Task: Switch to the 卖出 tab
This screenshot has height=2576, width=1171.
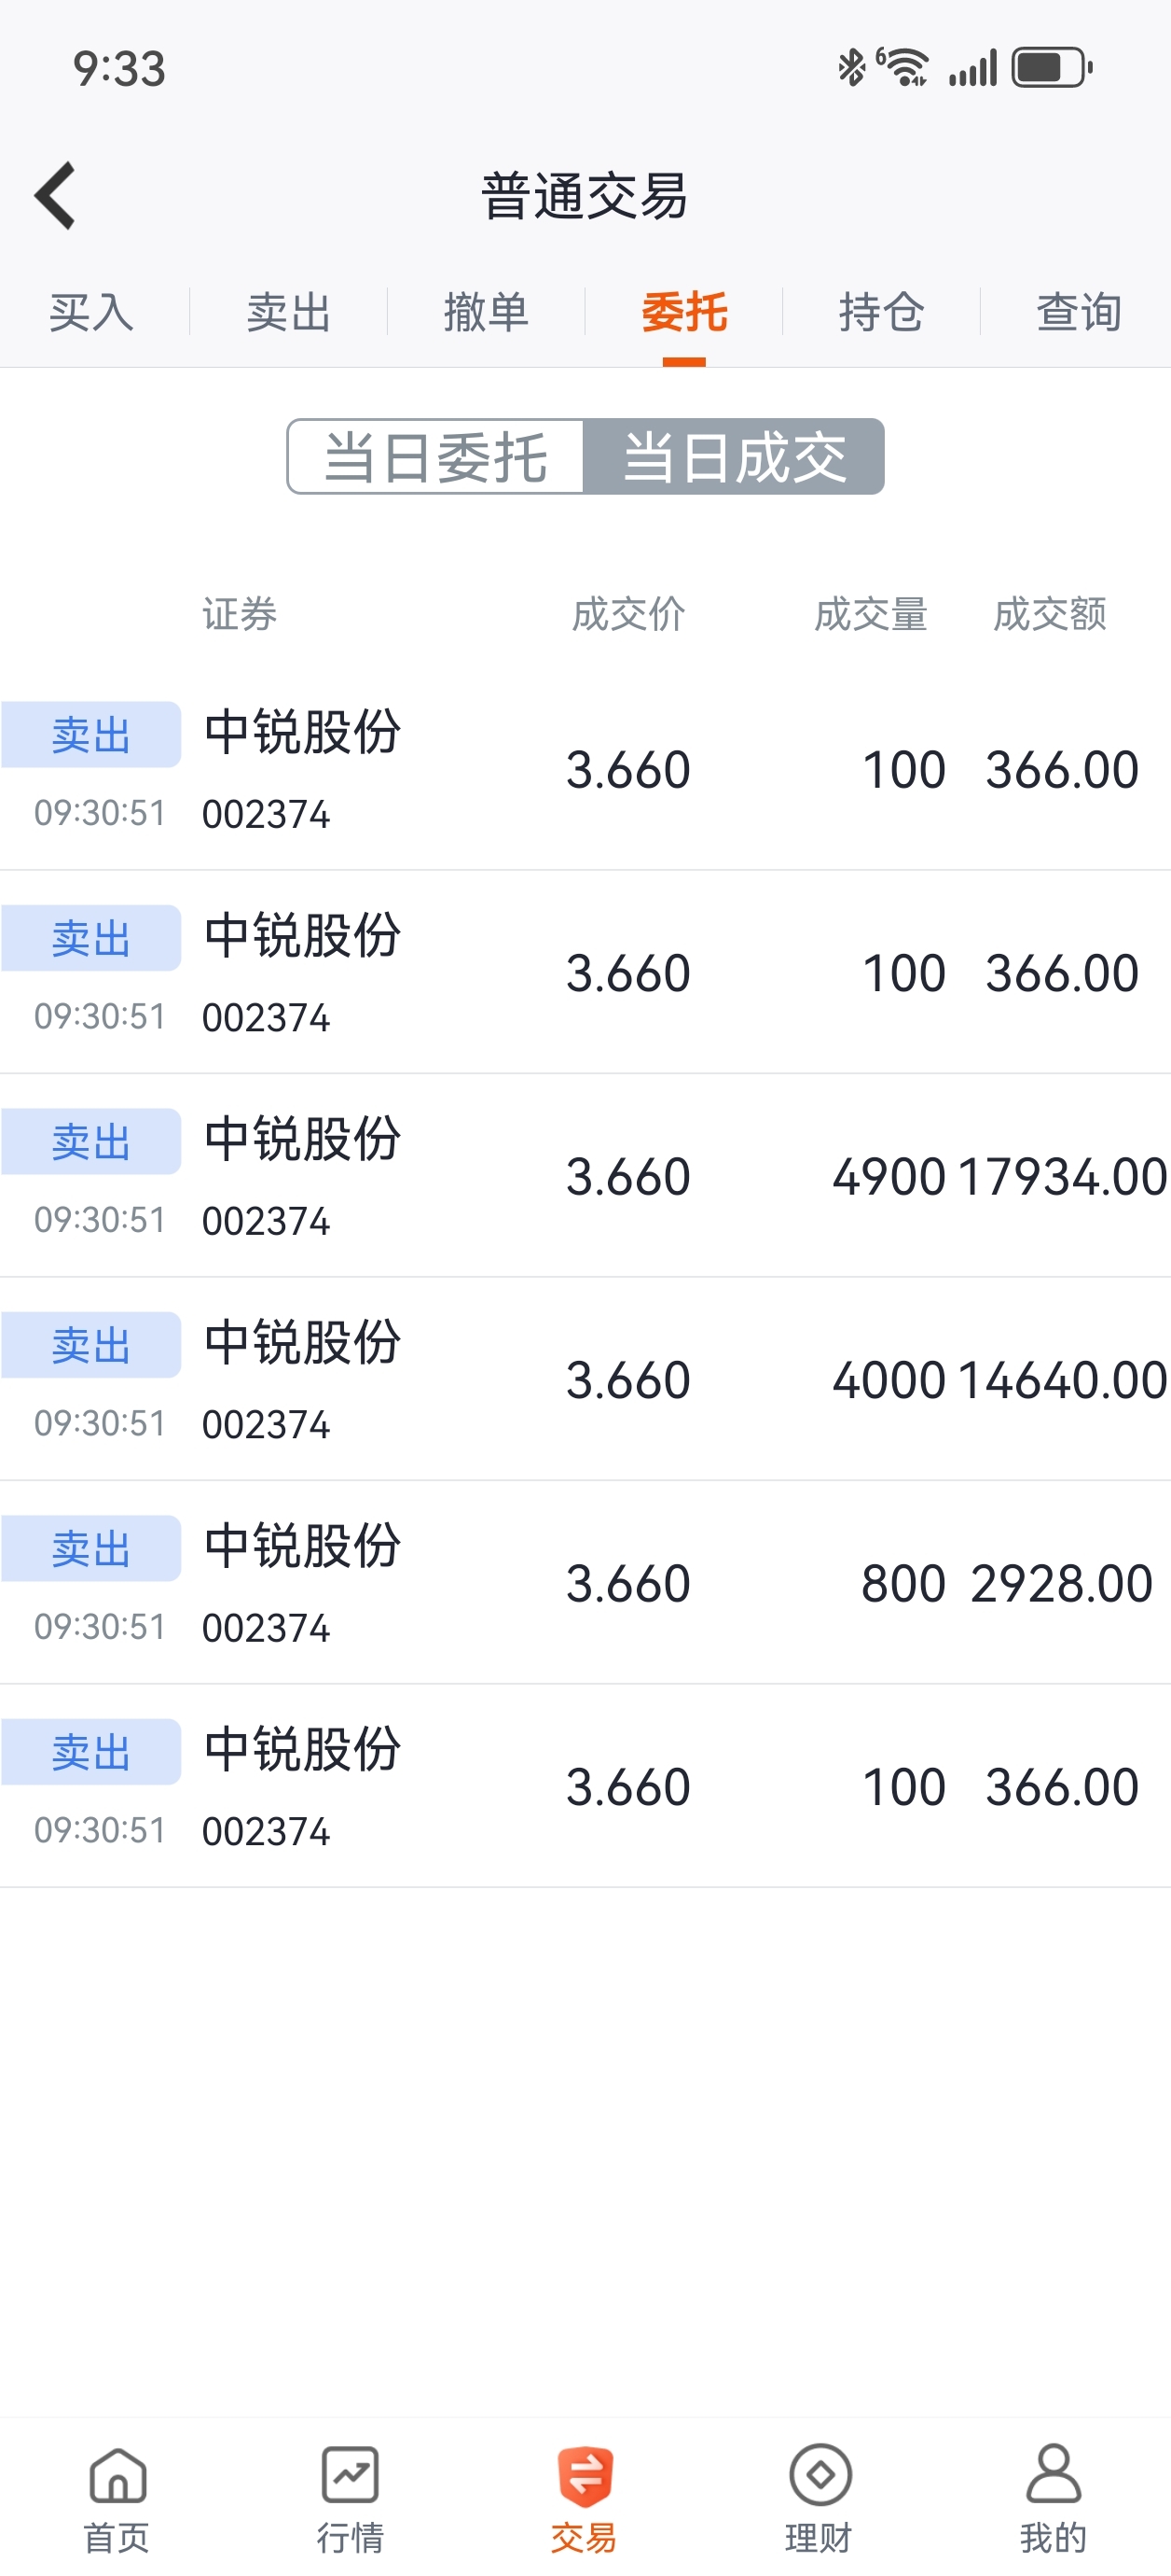Action: coord(289,312)
